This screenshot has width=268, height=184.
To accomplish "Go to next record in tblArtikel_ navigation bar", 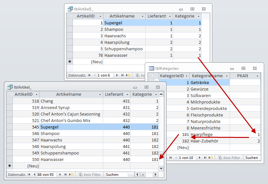I will 60,175.
